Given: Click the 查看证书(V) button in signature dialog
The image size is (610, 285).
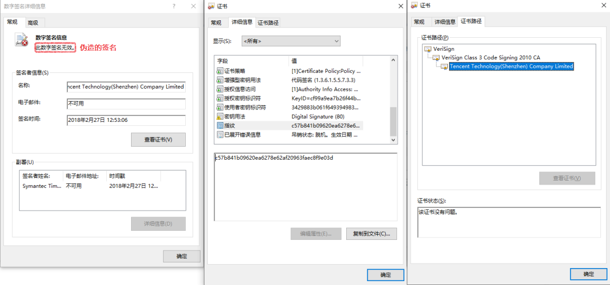Looking at the screenshot, I should coord(158,139).
